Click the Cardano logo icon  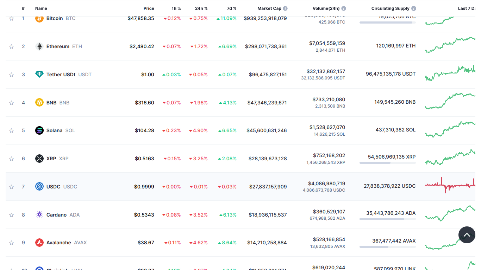tap(39, 214)
